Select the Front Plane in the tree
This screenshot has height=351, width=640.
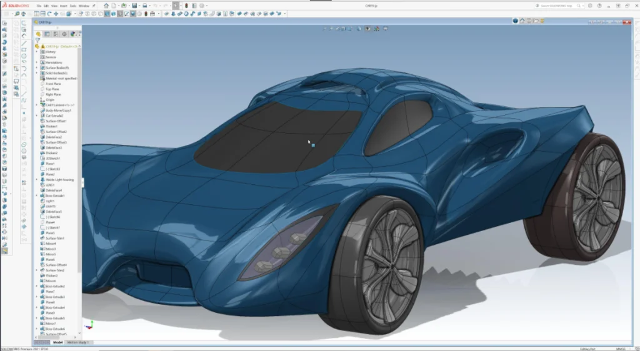click(x=52, y=84)
